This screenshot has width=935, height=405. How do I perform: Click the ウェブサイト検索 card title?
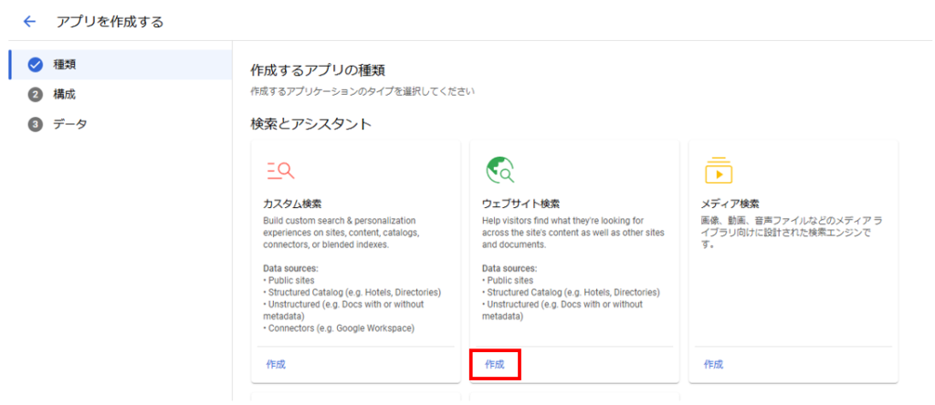[520, 202]
